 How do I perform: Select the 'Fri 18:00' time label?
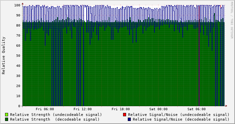(121, 109)
